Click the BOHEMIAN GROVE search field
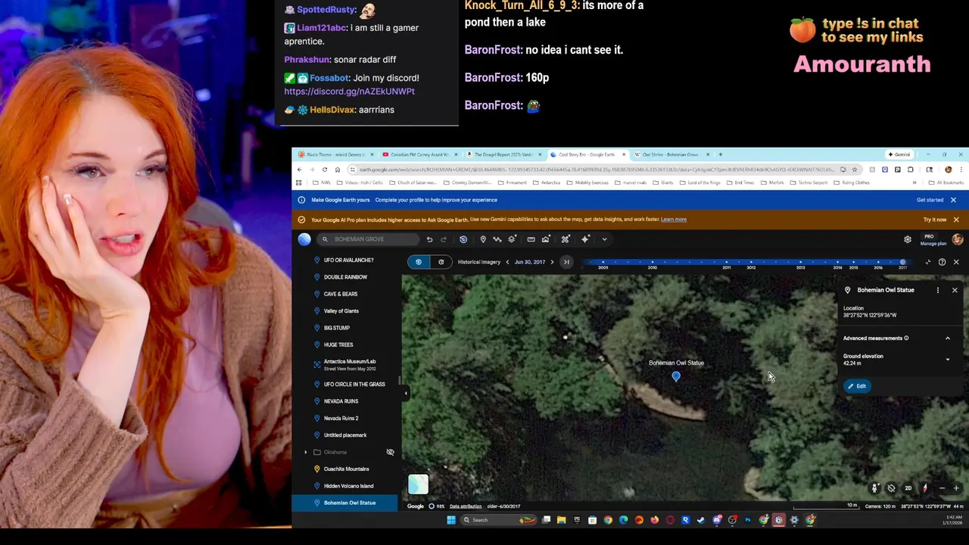 [x=369, y=239]
